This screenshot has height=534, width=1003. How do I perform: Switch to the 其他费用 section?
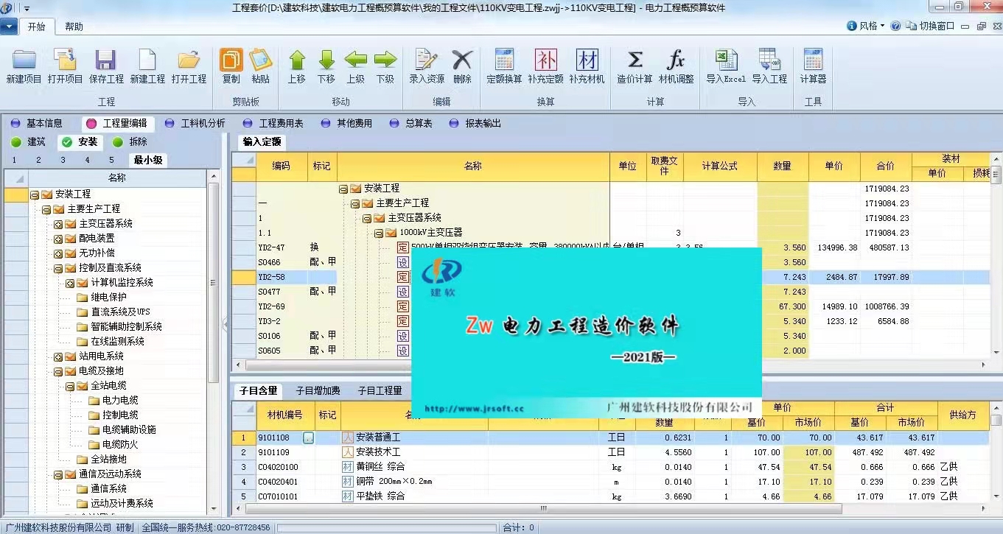coord(346,124)
